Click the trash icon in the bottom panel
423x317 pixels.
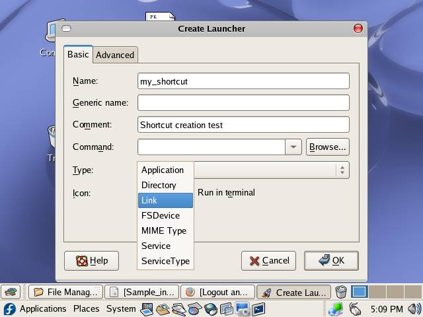340,292
